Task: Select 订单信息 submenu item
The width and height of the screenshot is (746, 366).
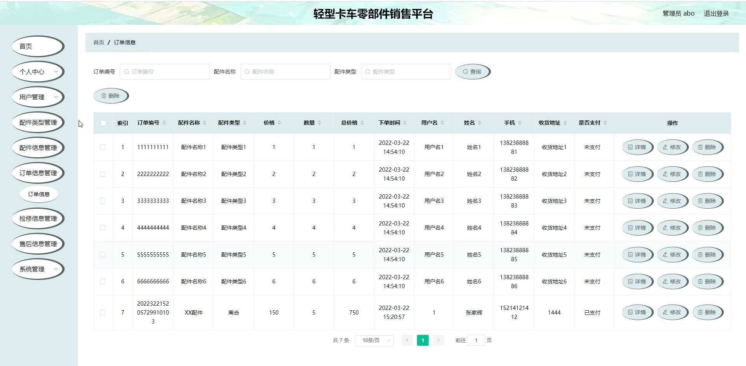Action: [x=39, y=194]
